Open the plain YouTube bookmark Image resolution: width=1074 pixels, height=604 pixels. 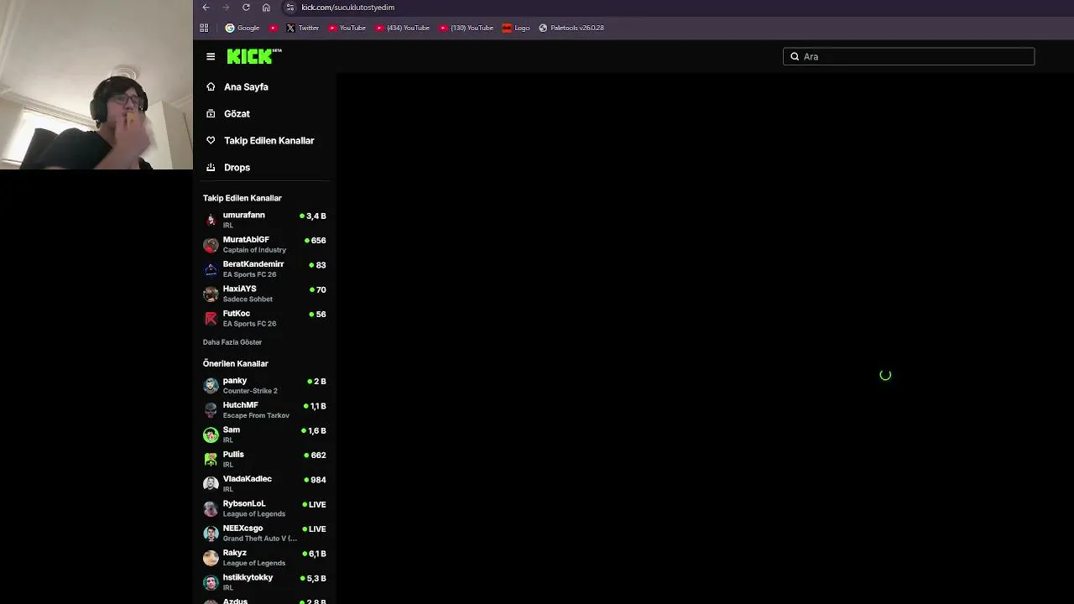coord(347,28)
